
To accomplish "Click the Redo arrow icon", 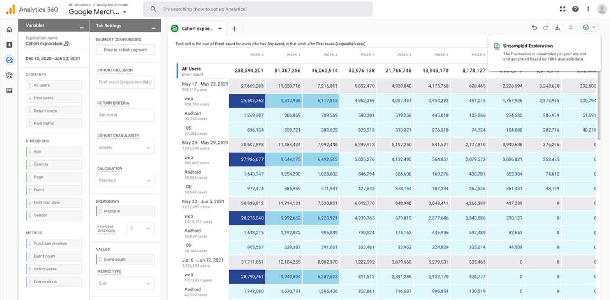I will [x=546, y=27].
